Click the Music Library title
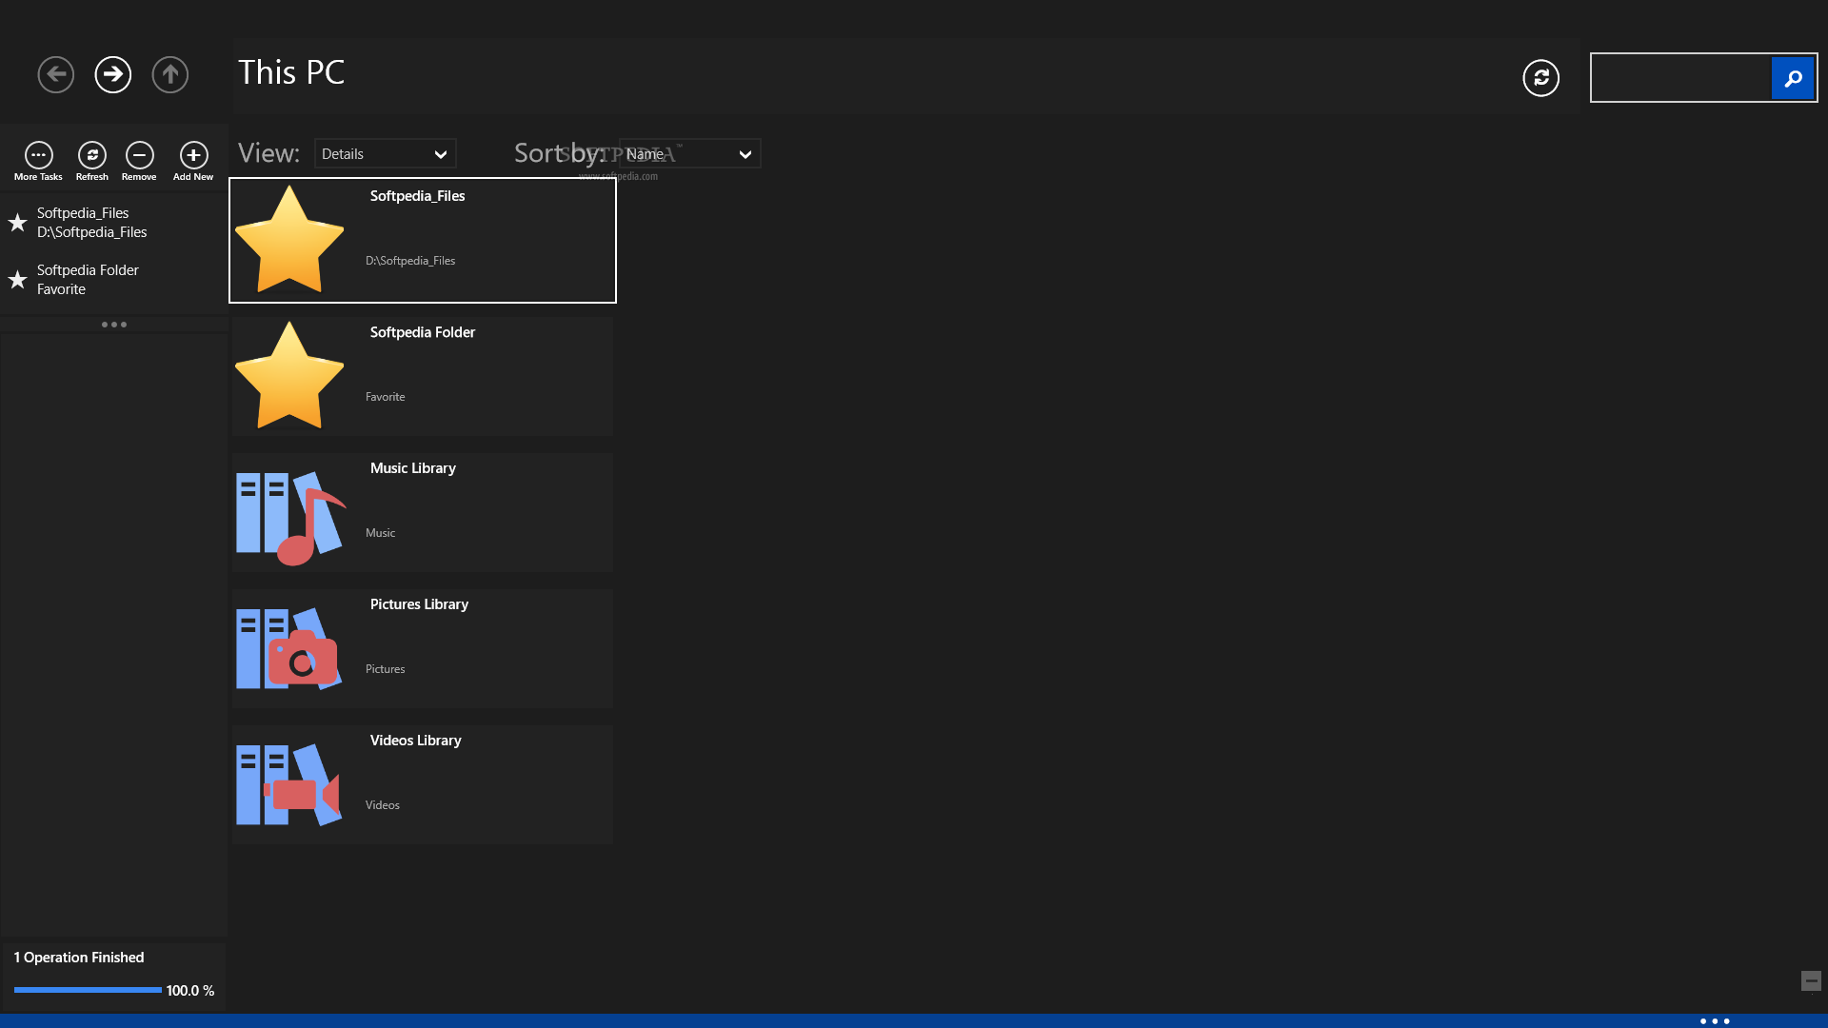This screenshot has height=1028, width=1828. [413, 468]
